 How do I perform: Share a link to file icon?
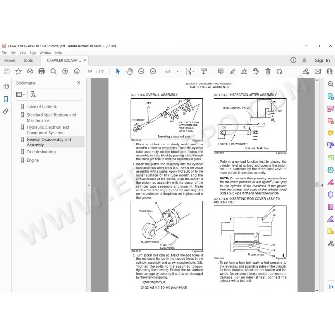(306, 71)
